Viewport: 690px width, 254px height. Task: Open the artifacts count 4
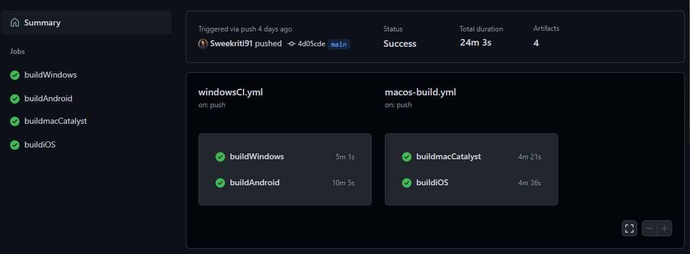[x=536, y=43]
